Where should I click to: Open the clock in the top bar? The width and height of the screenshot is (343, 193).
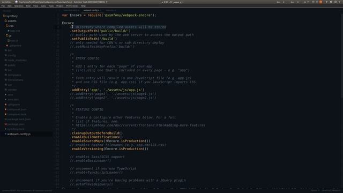coord(172,2)
